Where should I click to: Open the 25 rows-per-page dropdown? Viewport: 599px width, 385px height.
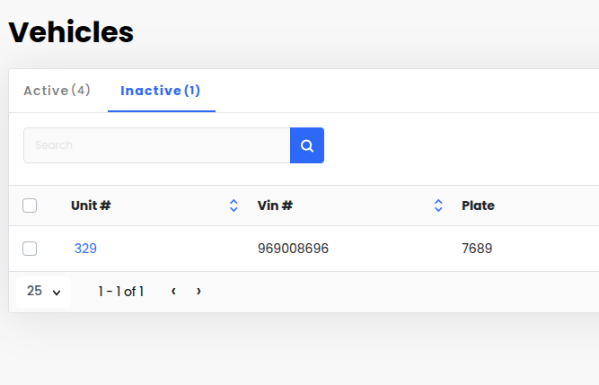43,292
